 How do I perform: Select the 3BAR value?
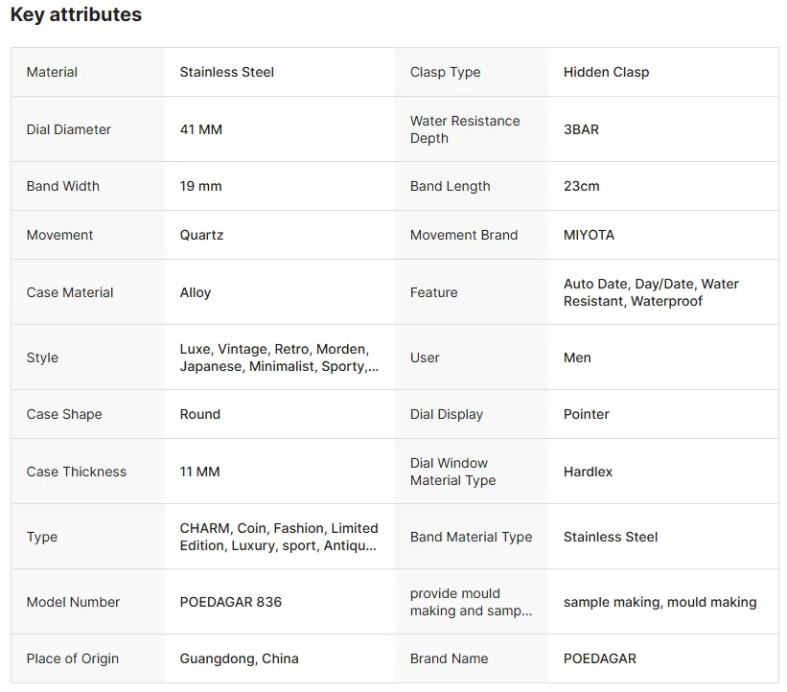(x=581, y=129)
